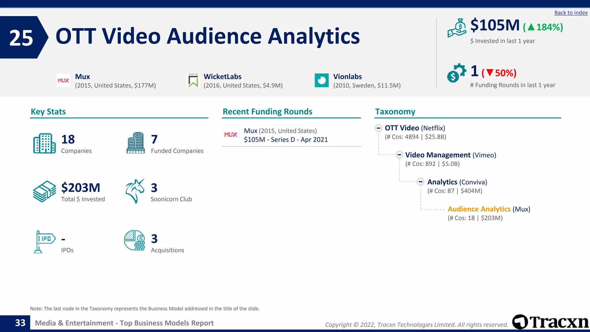Select Video Management (Vimeo) in taxonomy

(451, 155)
